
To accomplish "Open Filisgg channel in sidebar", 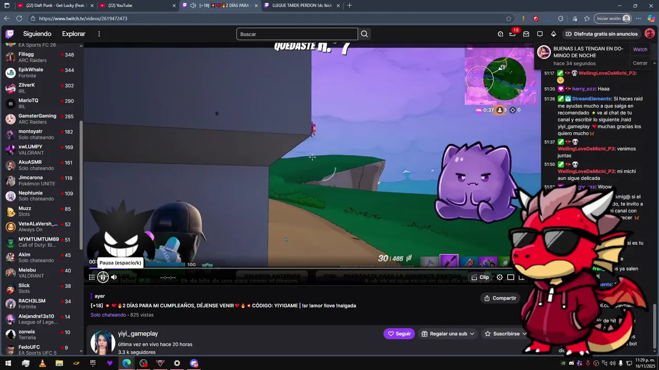I will tap(41, 57).
